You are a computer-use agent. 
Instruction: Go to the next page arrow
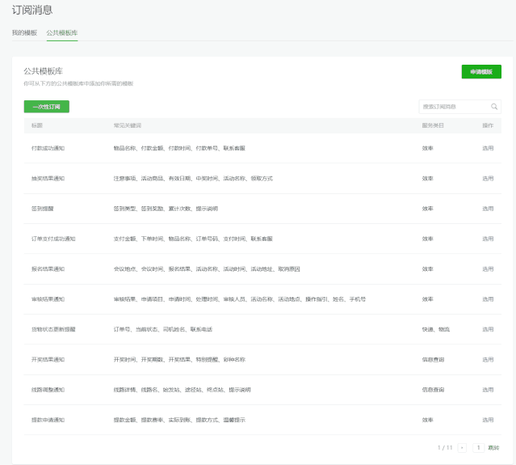pyautogui.click(x=462, y=447)
